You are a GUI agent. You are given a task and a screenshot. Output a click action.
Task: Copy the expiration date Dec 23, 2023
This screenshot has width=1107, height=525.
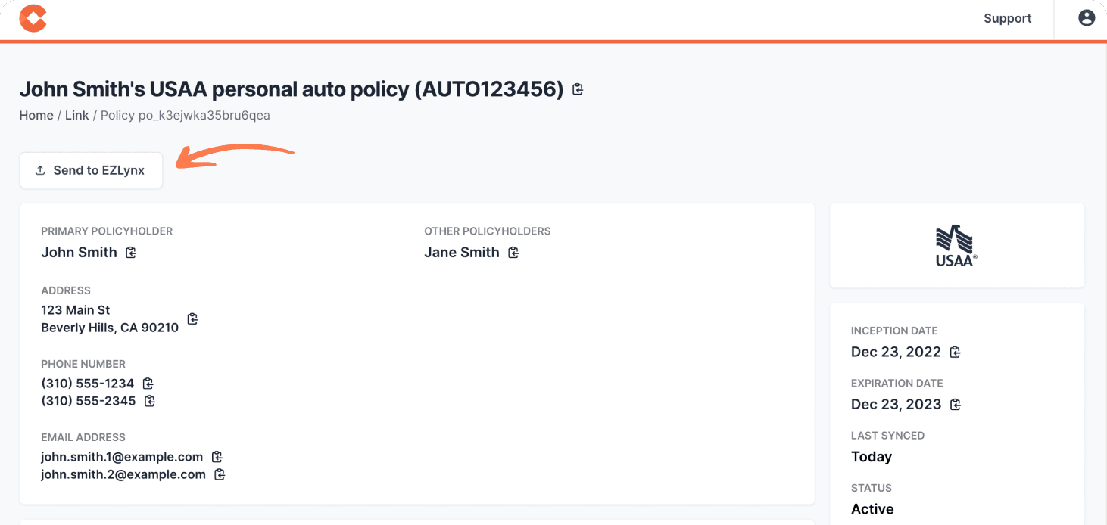pyautogui.click(x=956, y=405)
